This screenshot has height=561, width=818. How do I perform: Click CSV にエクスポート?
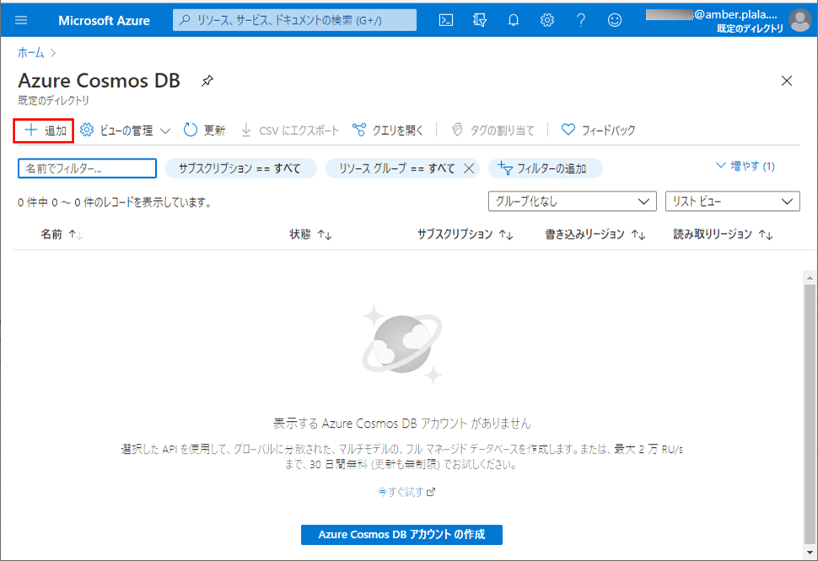(290, 131)
